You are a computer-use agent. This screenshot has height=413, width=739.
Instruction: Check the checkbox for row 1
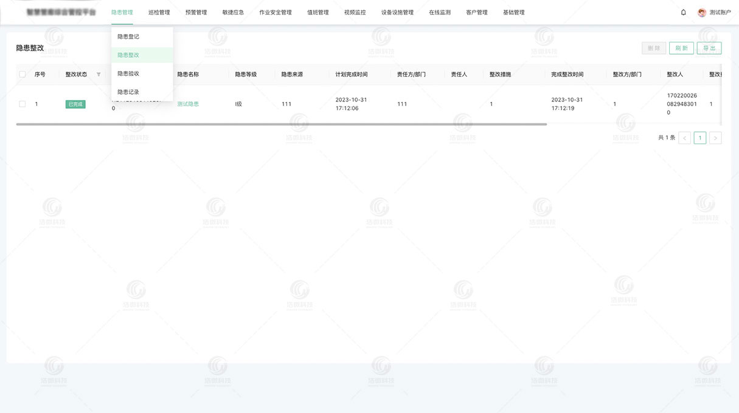click(x=22, y=103)
